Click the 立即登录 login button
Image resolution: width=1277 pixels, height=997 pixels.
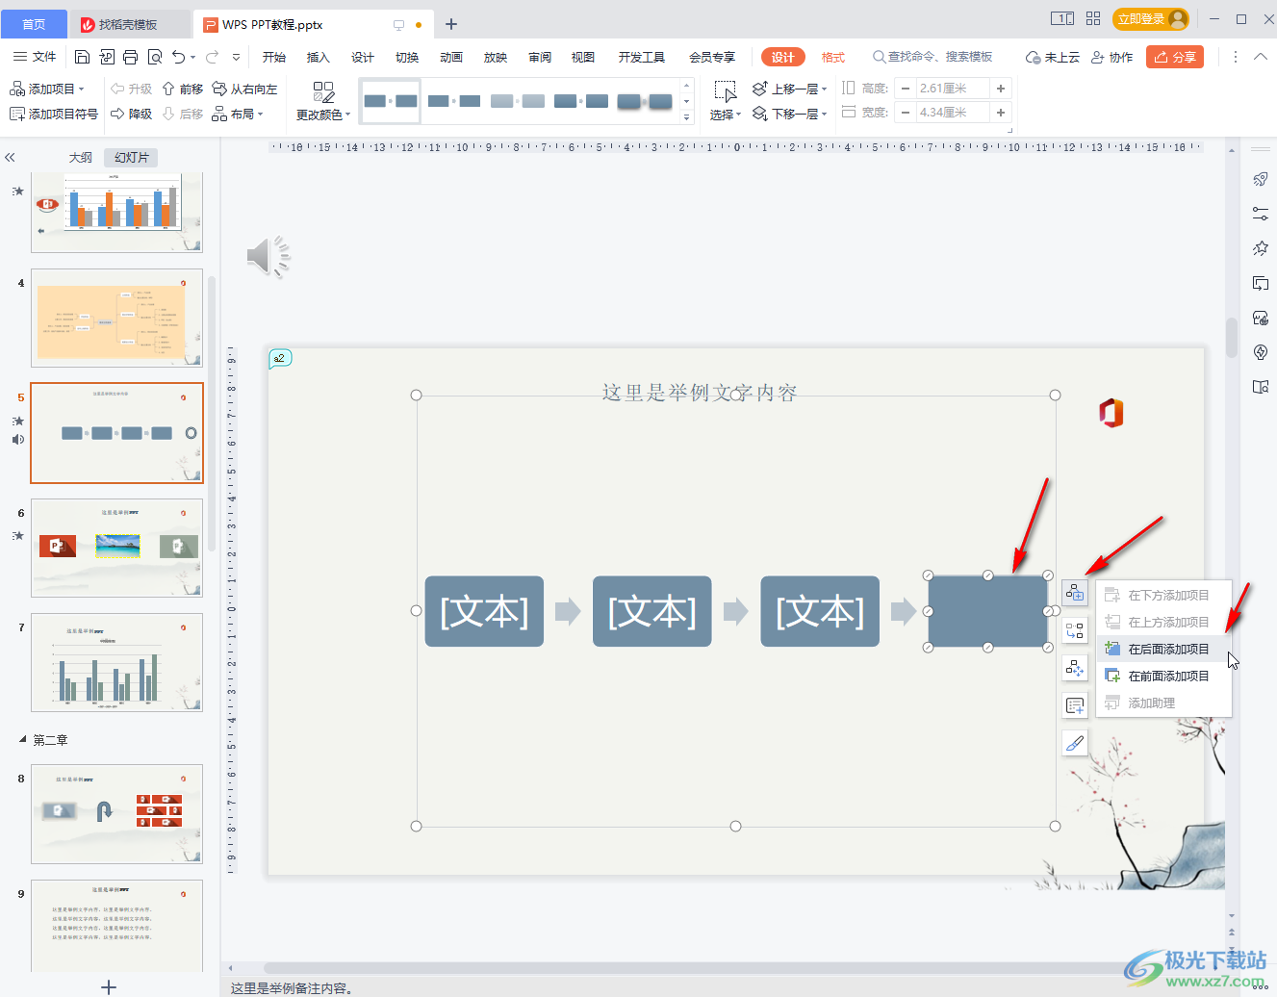click(1150, 18)
